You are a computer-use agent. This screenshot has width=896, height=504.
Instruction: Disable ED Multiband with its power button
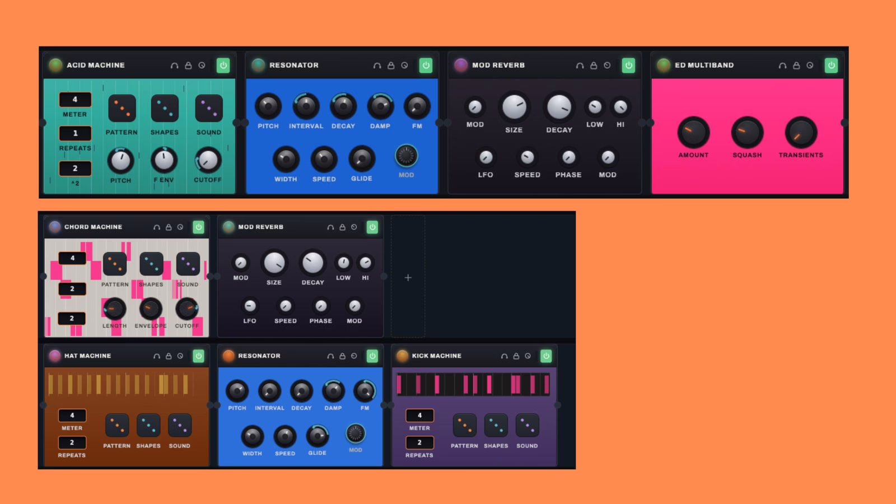point(831,65)
